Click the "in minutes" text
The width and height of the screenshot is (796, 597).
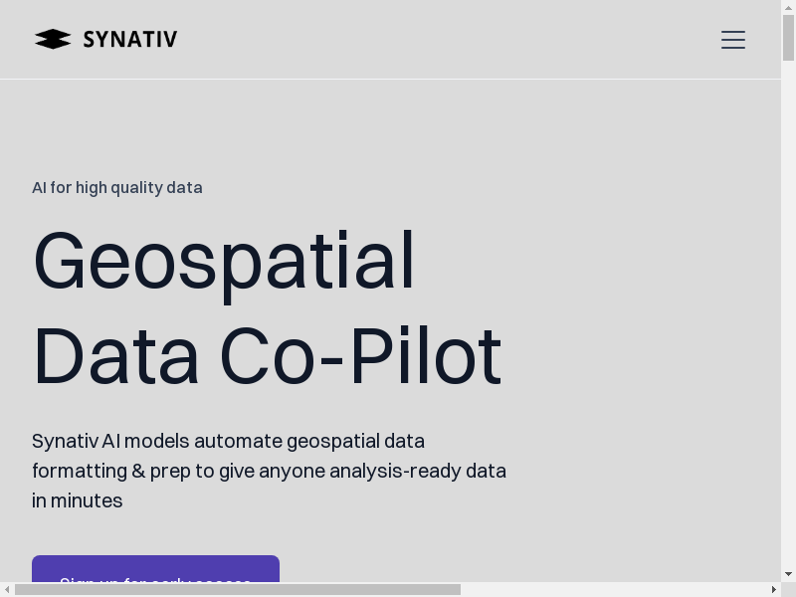(x=78, y=500)
